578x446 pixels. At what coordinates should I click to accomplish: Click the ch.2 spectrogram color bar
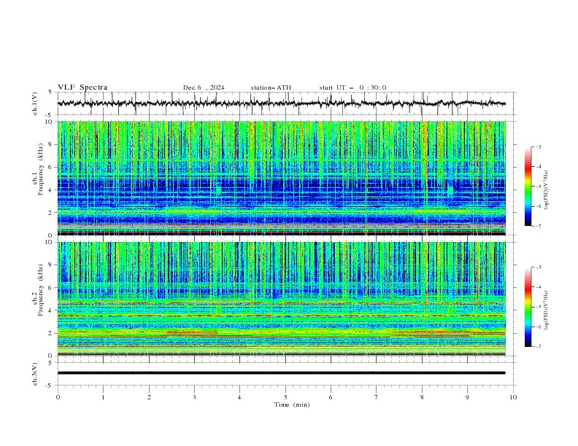click(528, 307)
